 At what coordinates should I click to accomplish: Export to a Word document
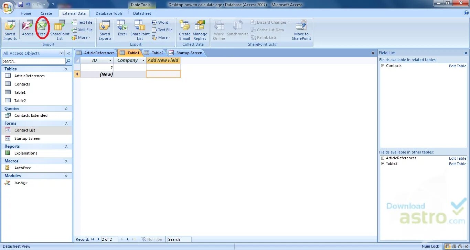160,22
